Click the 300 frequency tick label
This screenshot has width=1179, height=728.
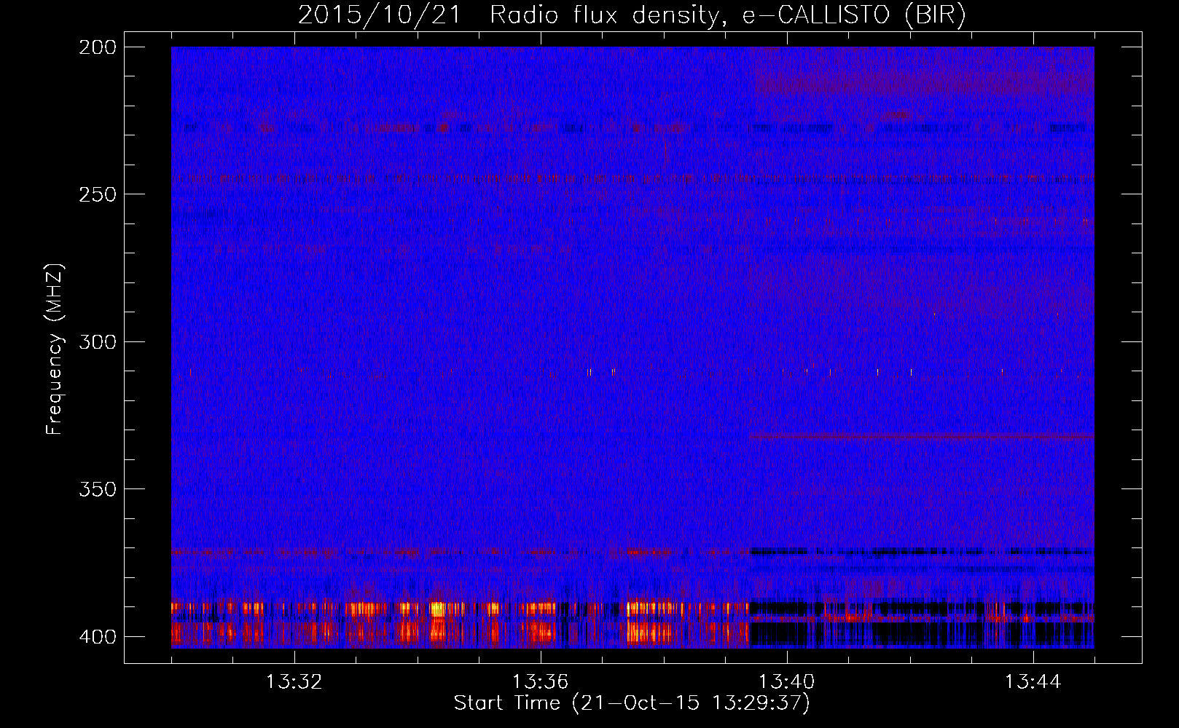(98, 341)
